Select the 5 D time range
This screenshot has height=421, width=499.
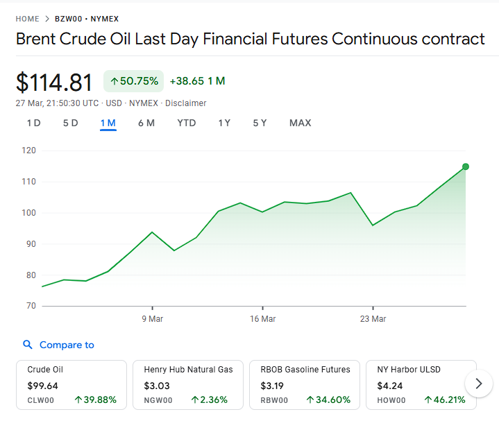click(70, 123)
